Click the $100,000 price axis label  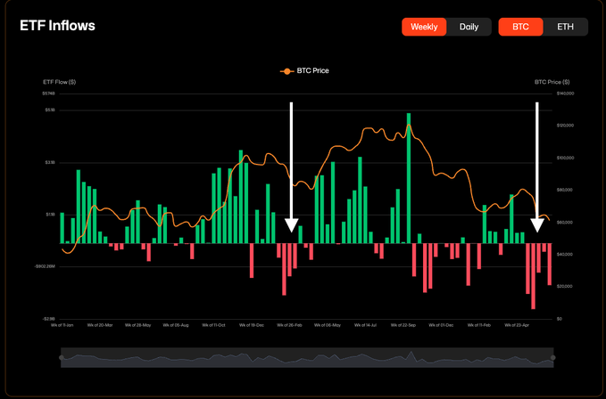tap(565, 158)
